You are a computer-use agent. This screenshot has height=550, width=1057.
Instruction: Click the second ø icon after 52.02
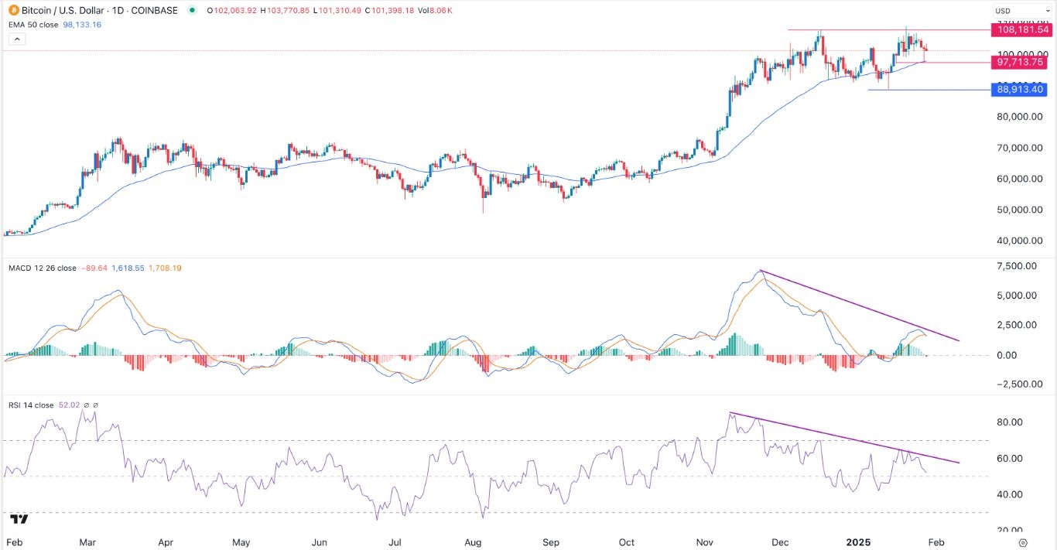click(x=94, y=405)
